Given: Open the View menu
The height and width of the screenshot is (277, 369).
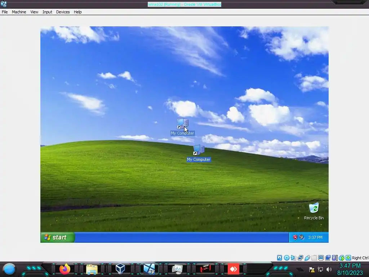Looking at the screenshot, I should (x=34, y=12).
